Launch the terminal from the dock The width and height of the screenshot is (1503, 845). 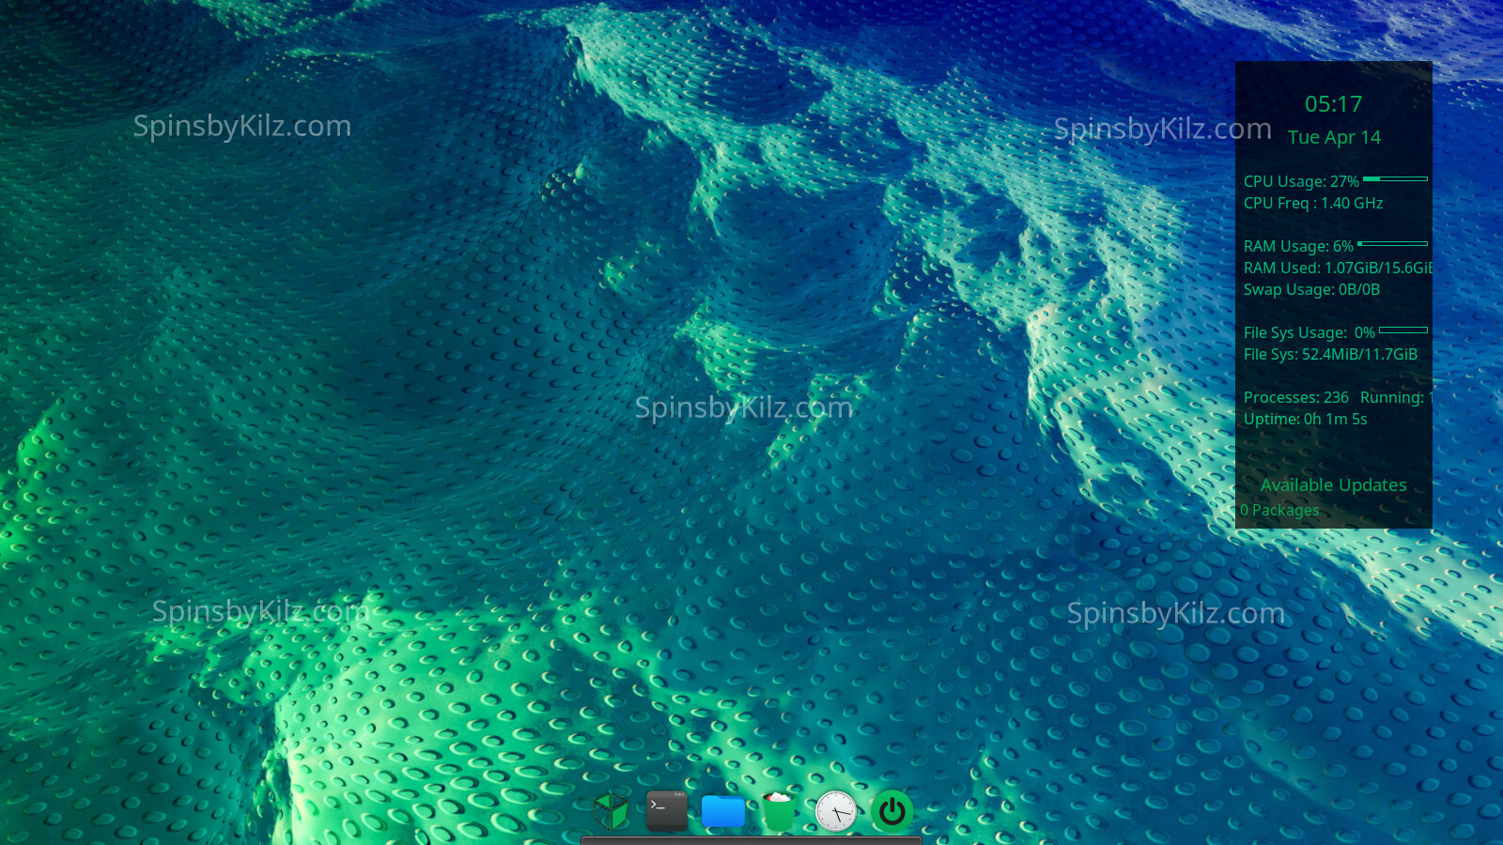pos(667,810)
